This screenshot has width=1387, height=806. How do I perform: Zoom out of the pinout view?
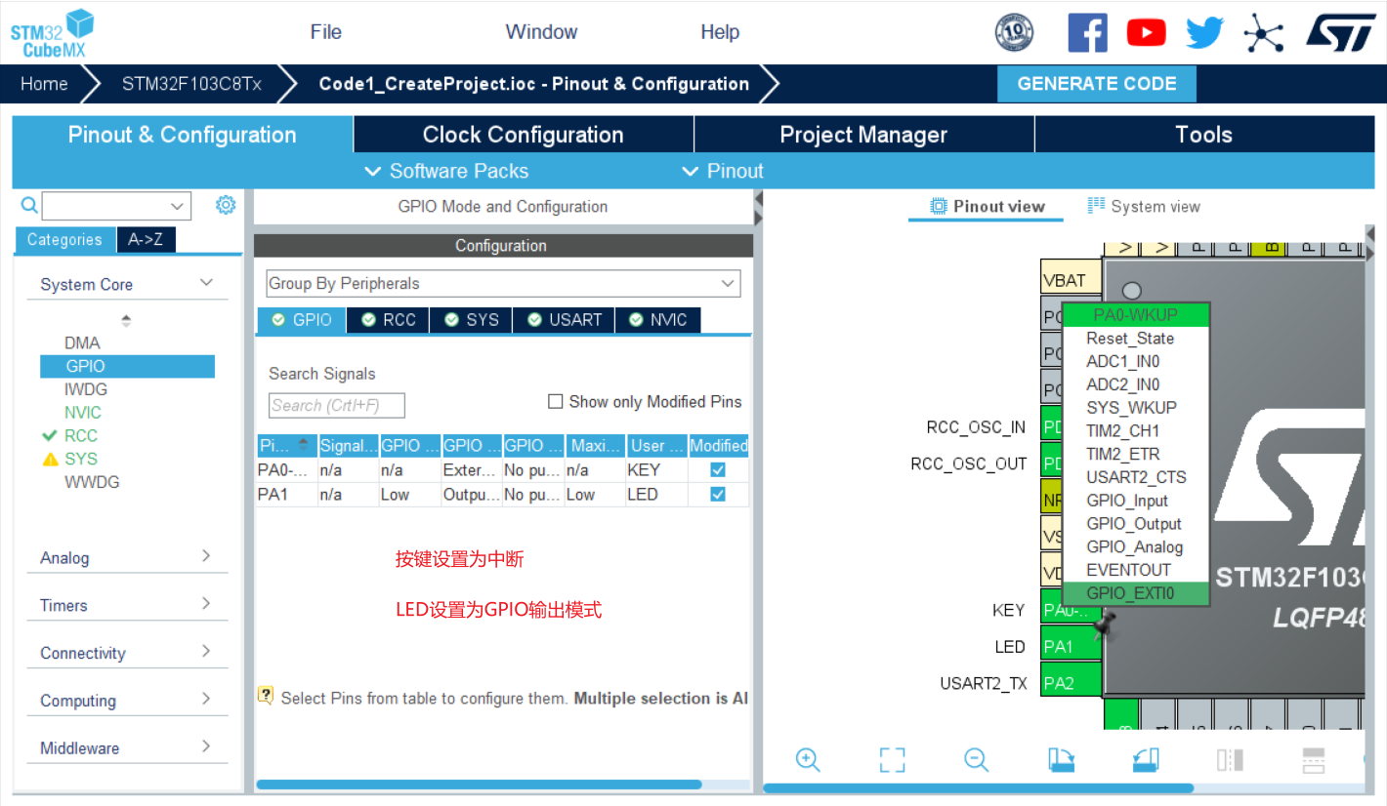click(x=976, y=759)
